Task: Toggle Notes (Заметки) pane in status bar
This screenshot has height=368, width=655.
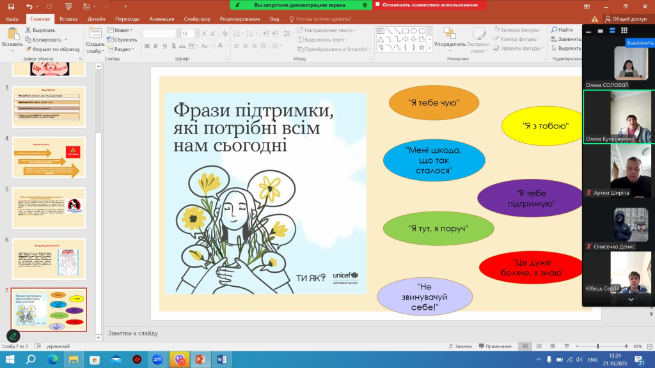Action: [x=460, y=346]
